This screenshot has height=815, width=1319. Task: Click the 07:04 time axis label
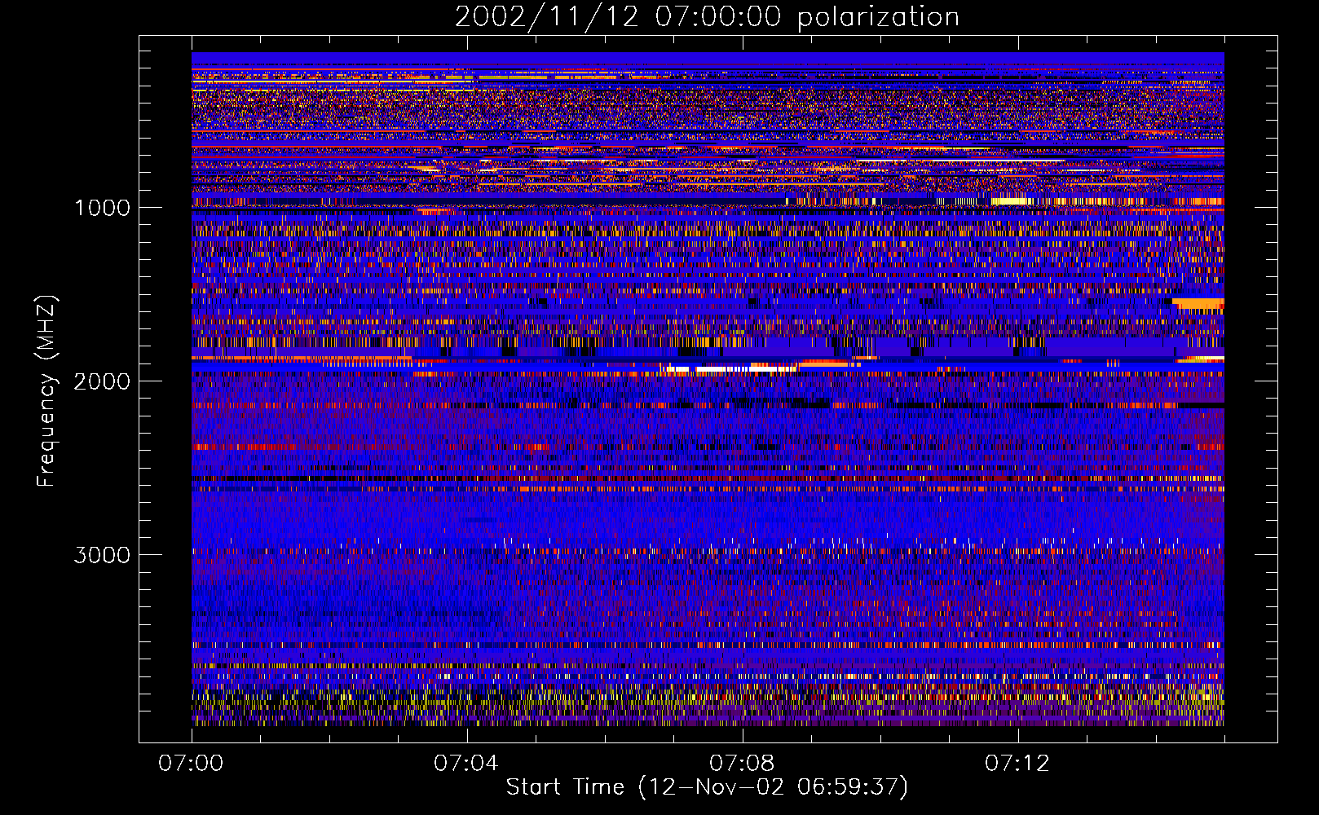coord(466,764)
